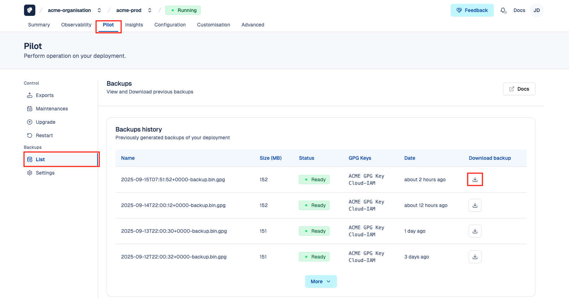
Task: Select the 2025-09-14T22:00:12+0000-backup.bin.gpg name
Action: click(173, 205)
